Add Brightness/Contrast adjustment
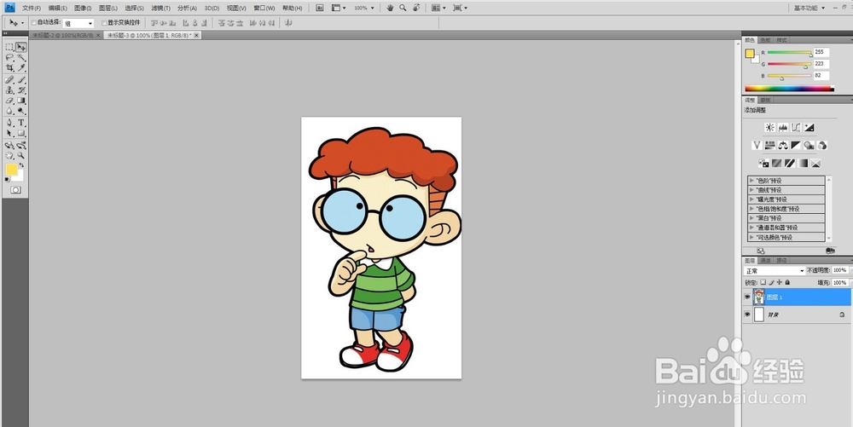Viewport: 853px width, 427px height. point(769,127)
